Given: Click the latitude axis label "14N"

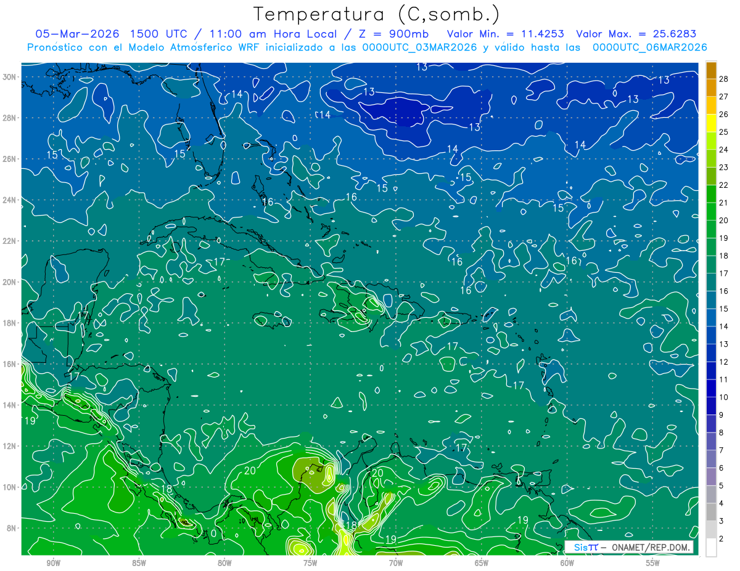Looking at the screenshot, I should coord(9,405).
